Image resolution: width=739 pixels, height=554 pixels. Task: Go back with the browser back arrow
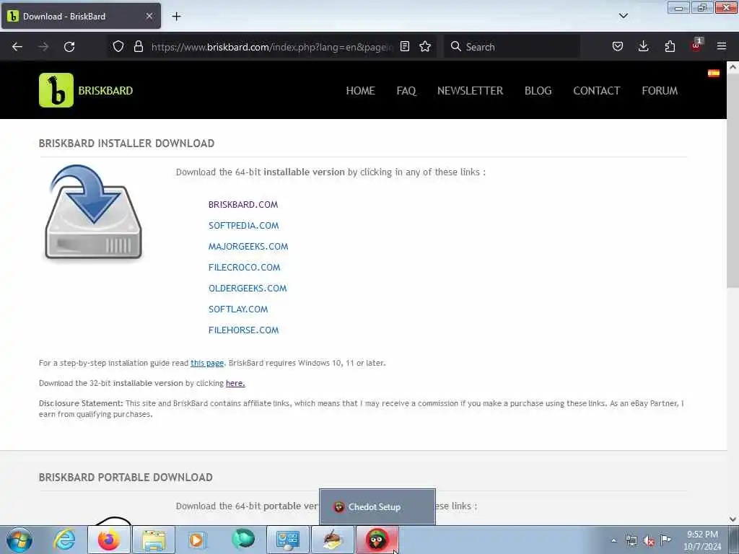click(x=17, y=47)
